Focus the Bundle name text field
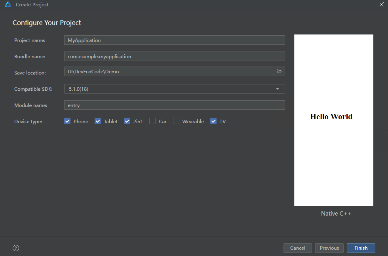388x256 pixels. [x=174, y=56]
